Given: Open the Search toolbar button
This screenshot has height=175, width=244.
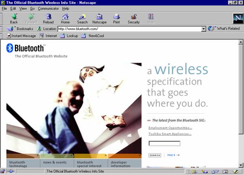Looking at the screenshot, I should [x=82, y=19].
